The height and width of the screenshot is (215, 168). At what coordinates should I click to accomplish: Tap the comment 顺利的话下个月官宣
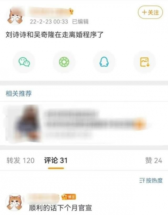click(x=60, y=208)
